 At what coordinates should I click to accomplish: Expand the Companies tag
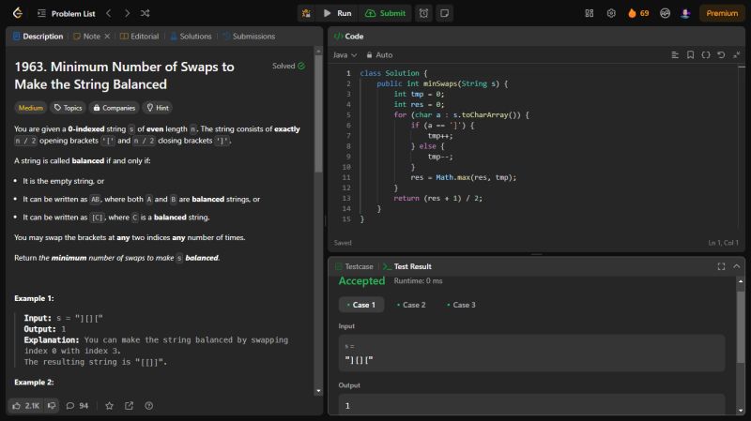(114, 108)
